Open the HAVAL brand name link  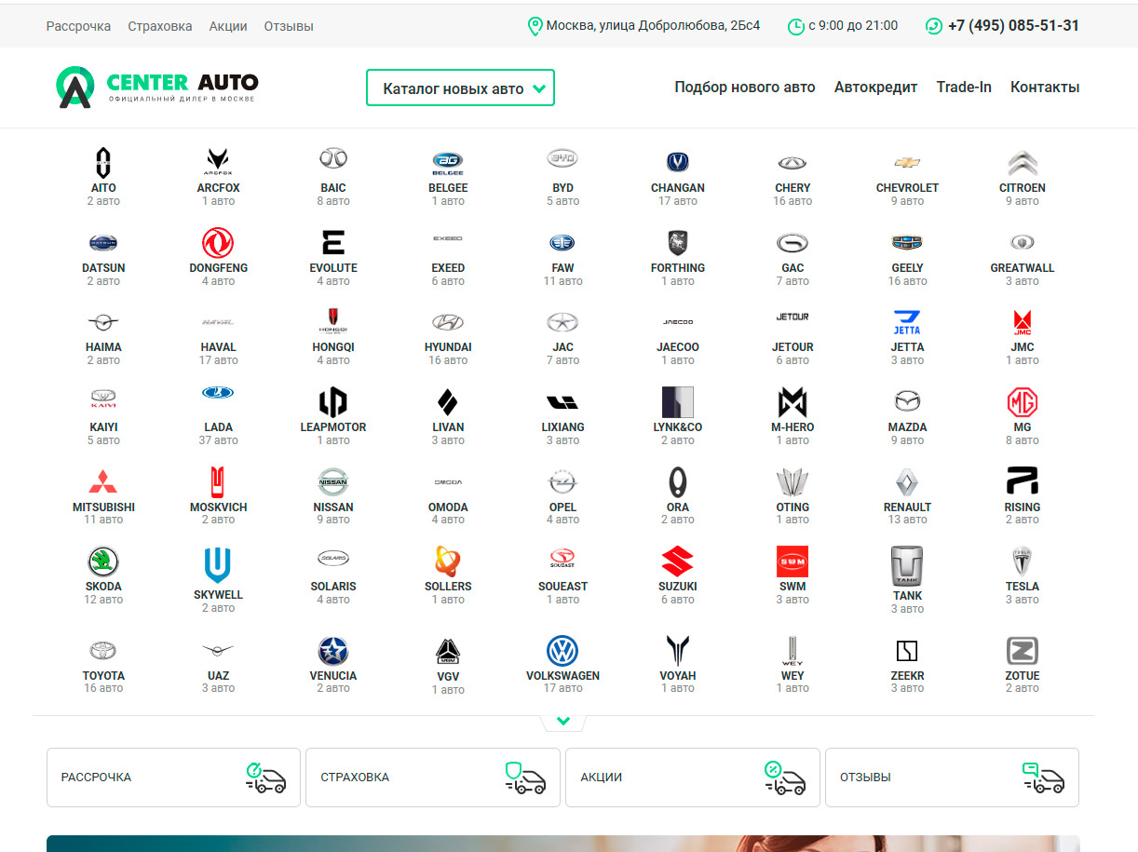point(218,347)
